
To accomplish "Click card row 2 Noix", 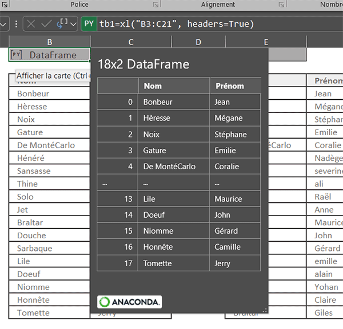I will 179,135.
